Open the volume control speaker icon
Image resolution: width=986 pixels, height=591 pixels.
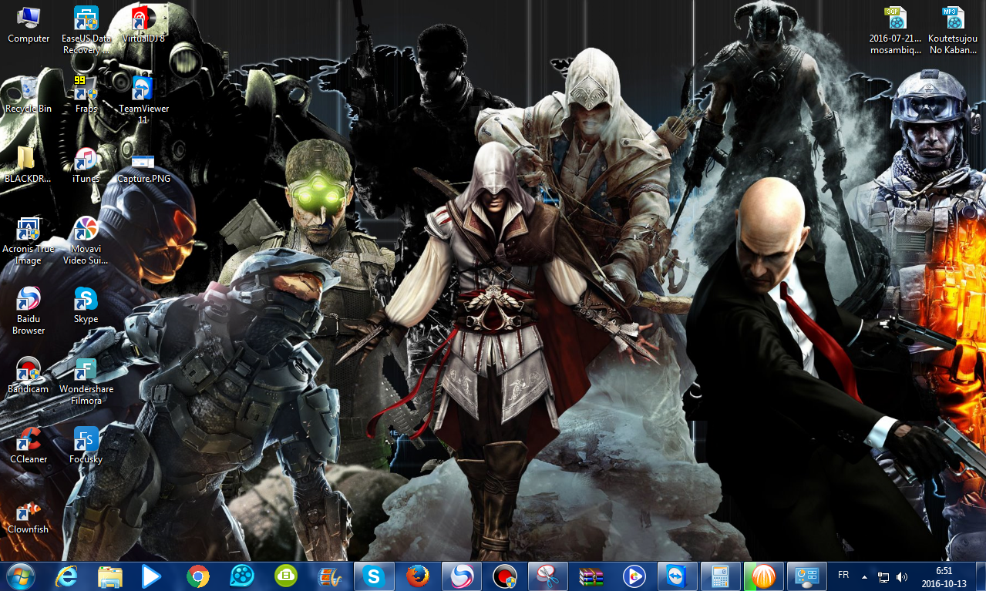902,576
